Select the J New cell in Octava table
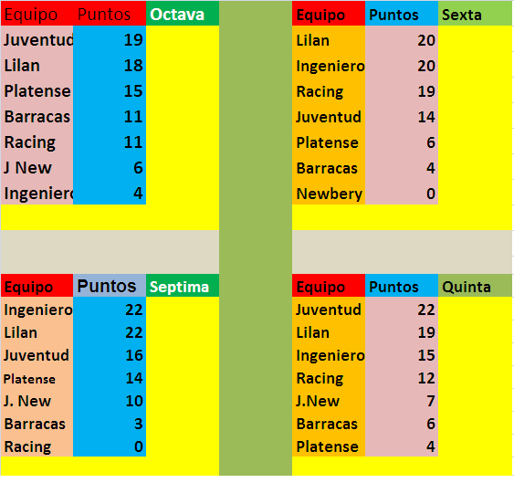 [37, 167]
